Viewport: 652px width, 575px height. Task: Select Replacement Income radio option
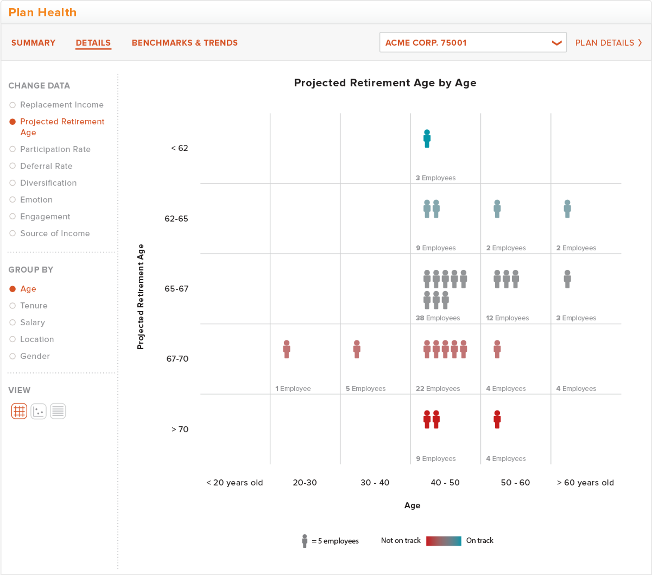click(x=13, y=105)
